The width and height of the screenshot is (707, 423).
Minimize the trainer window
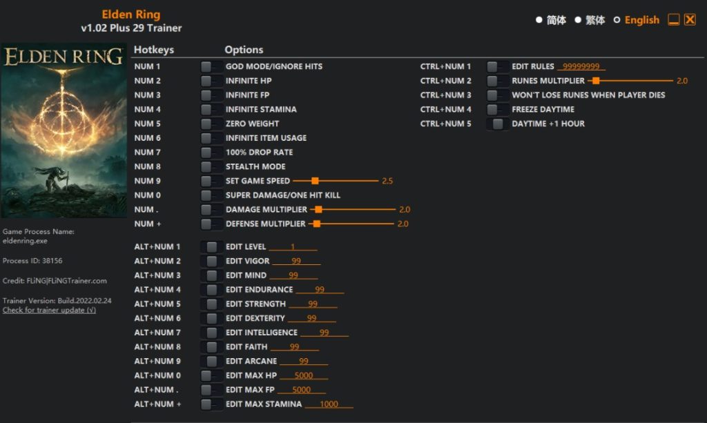(674, 20)
